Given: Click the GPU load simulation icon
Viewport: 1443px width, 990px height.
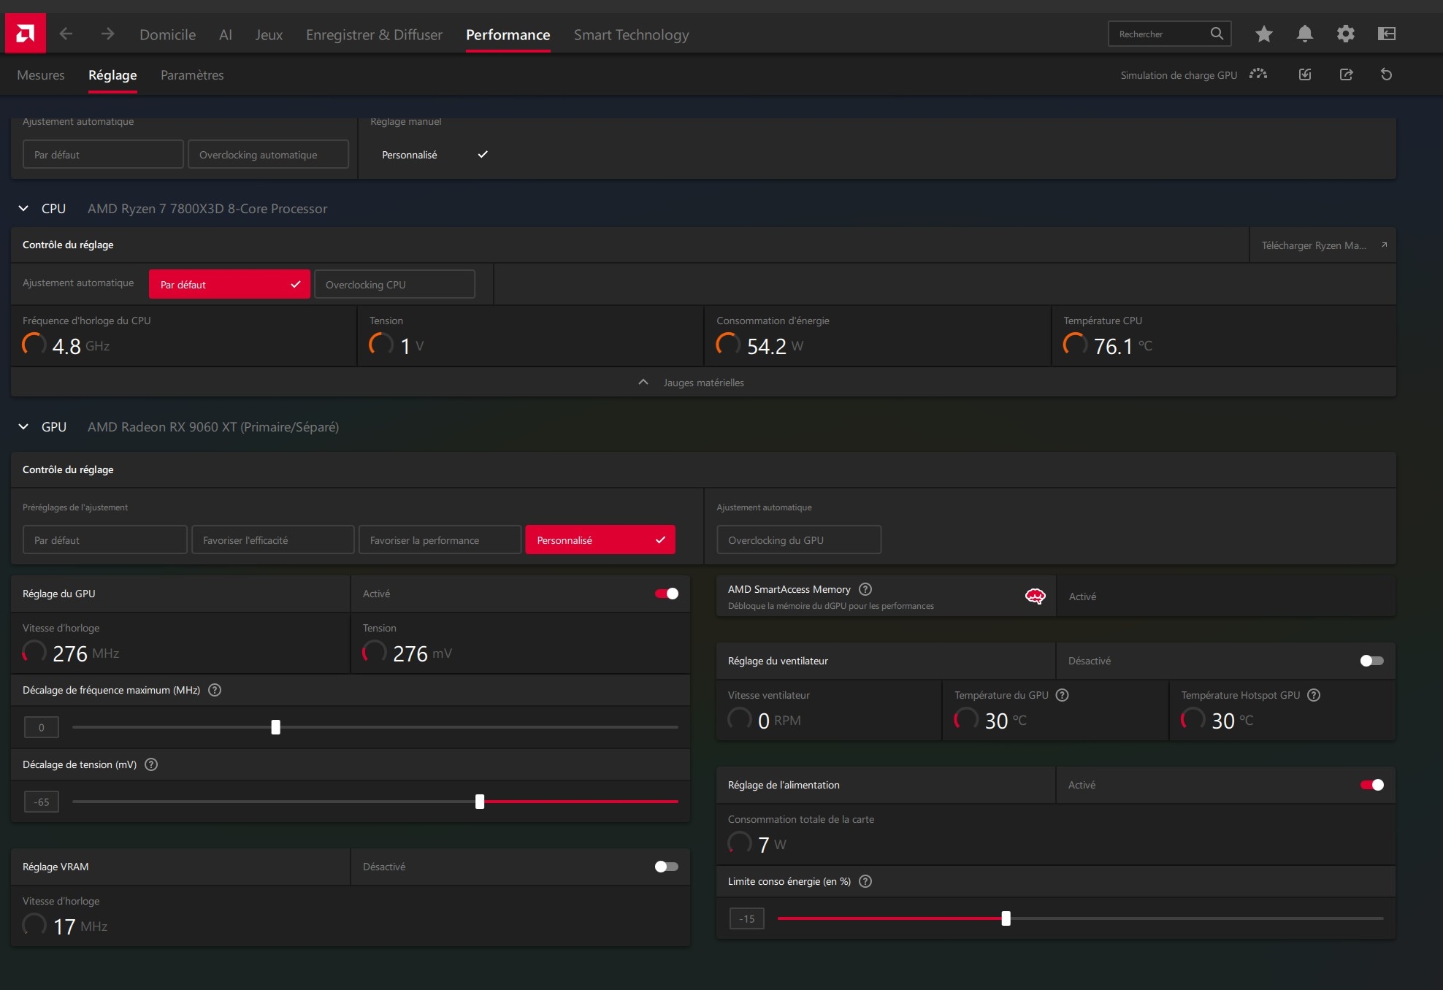Looking at the screenshot, I should click(1258, 74).
